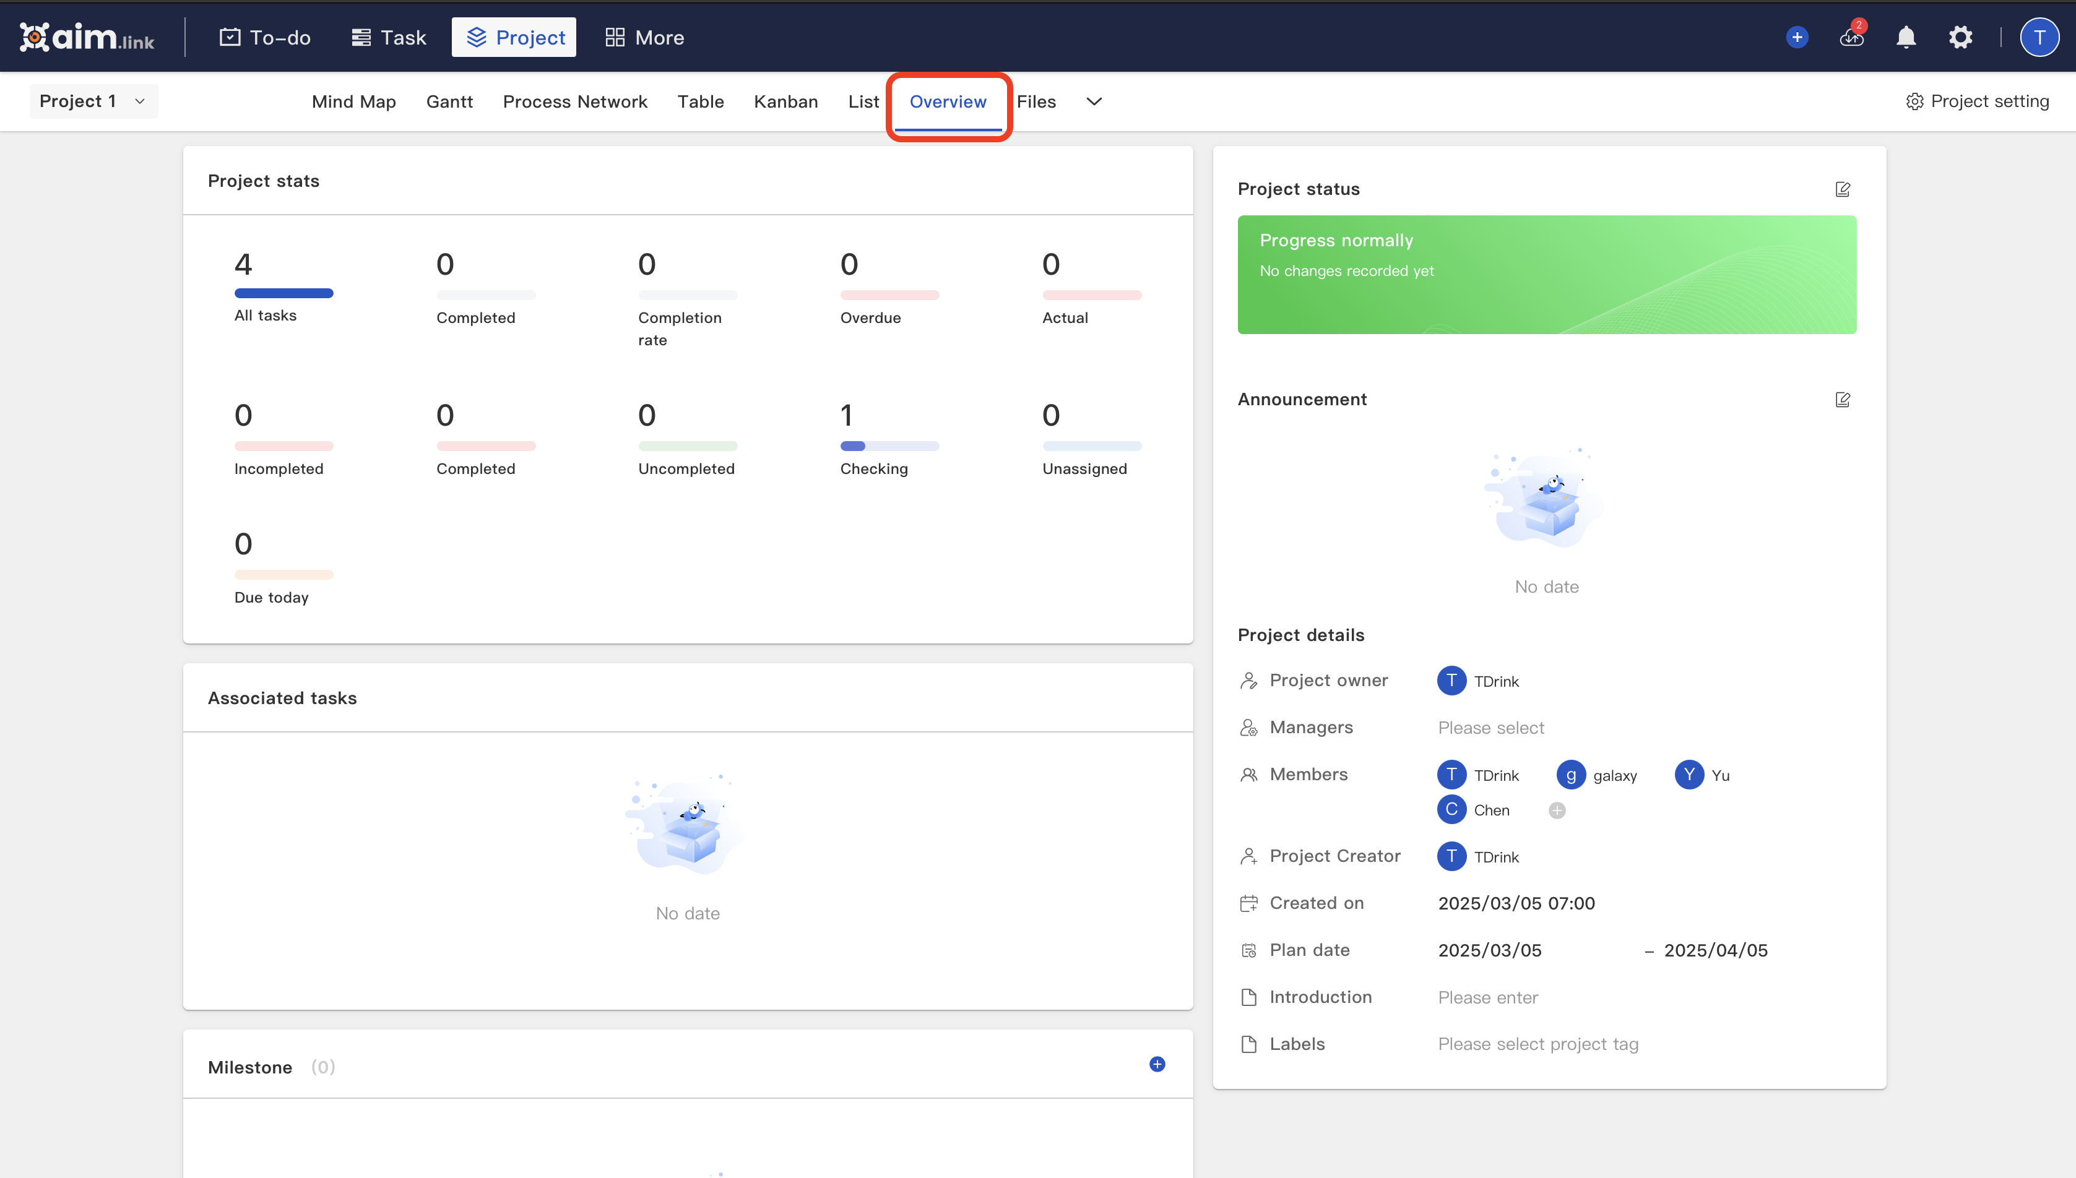Click the All tasks progress bar
The width and height of the screenshot is (2076, 1178).
coord(283,293)
